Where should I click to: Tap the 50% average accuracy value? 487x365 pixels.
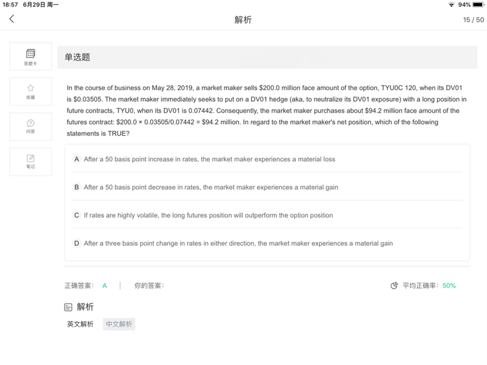tap(449, 285)
